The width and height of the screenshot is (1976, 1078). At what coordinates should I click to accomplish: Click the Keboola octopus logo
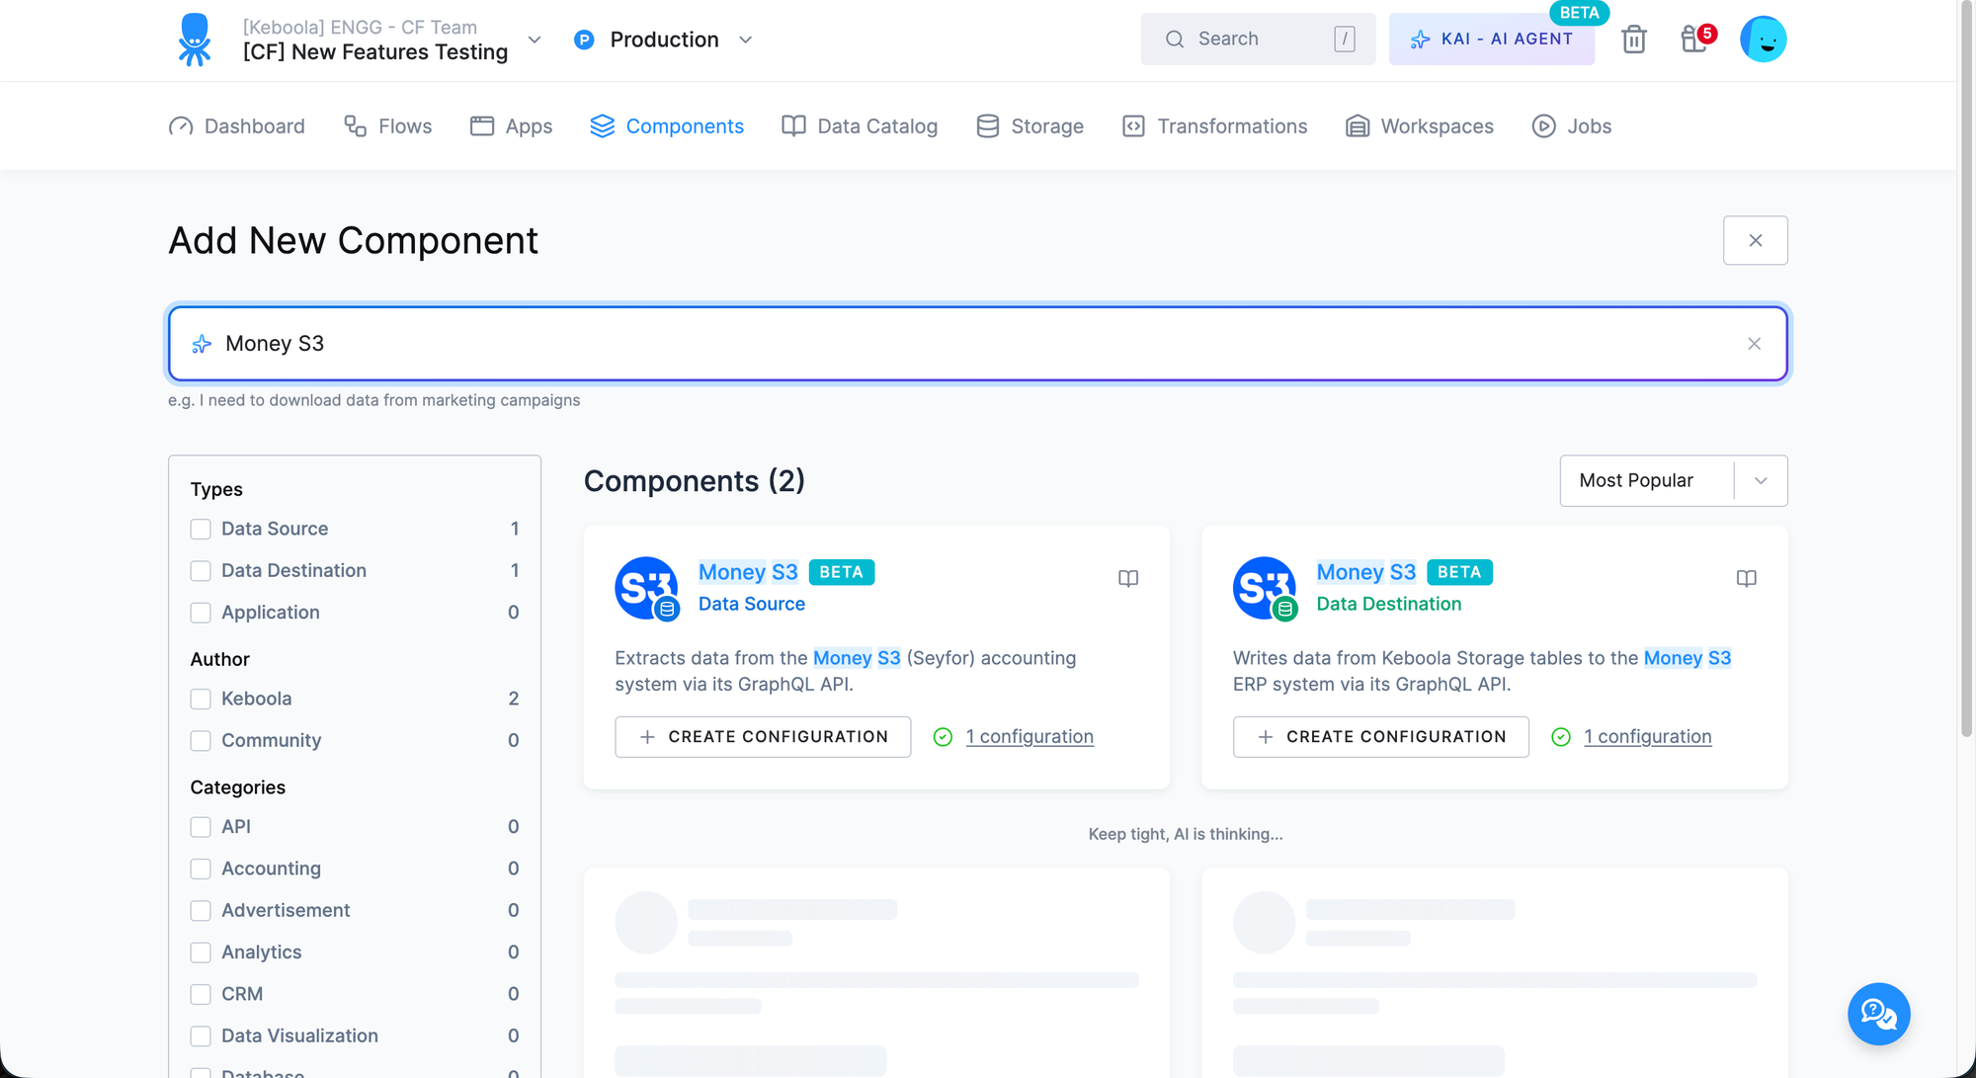pyautogui.click(x=195, y=40)
